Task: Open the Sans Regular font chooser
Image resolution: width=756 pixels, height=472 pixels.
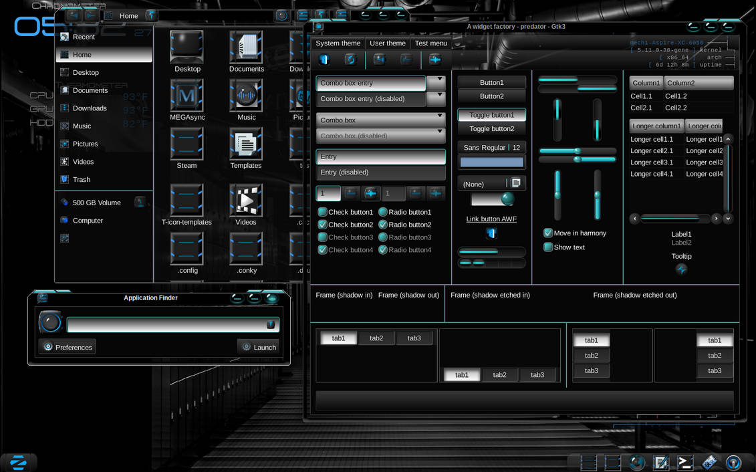Action: click(x=491, y=147)
